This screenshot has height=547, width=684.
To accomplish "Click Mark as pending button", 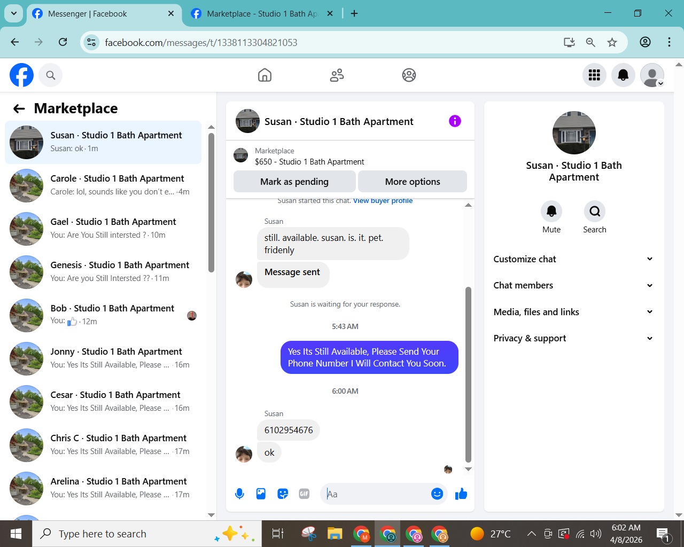I will point(294,182).
